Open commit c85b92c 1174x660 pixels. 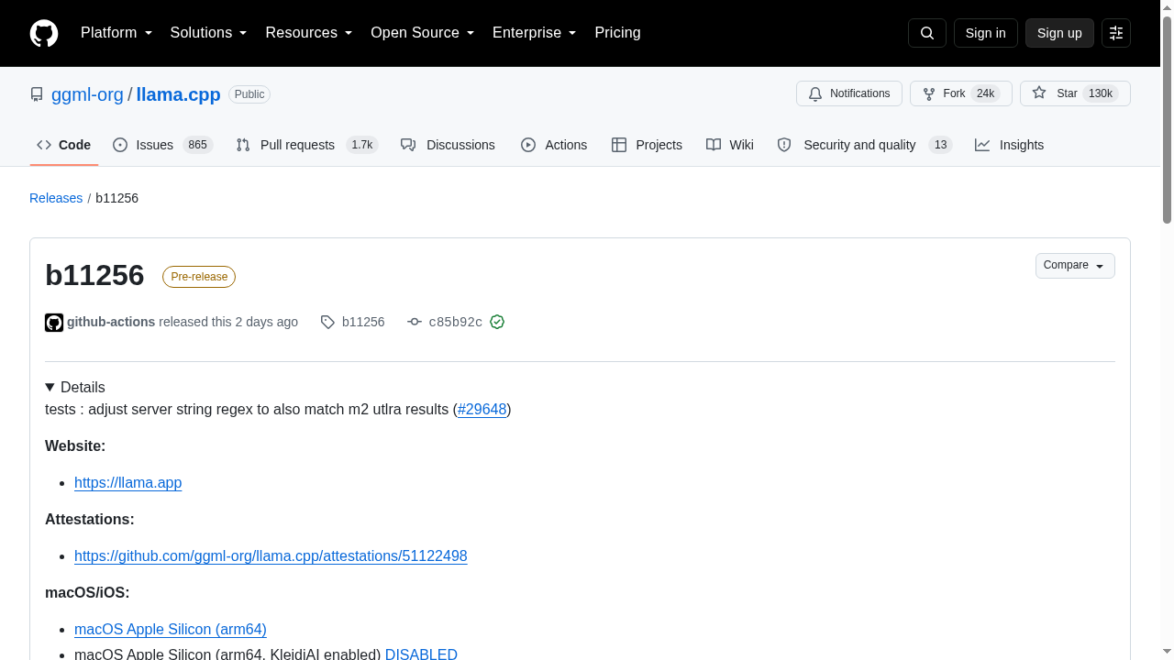coord(455,322)
